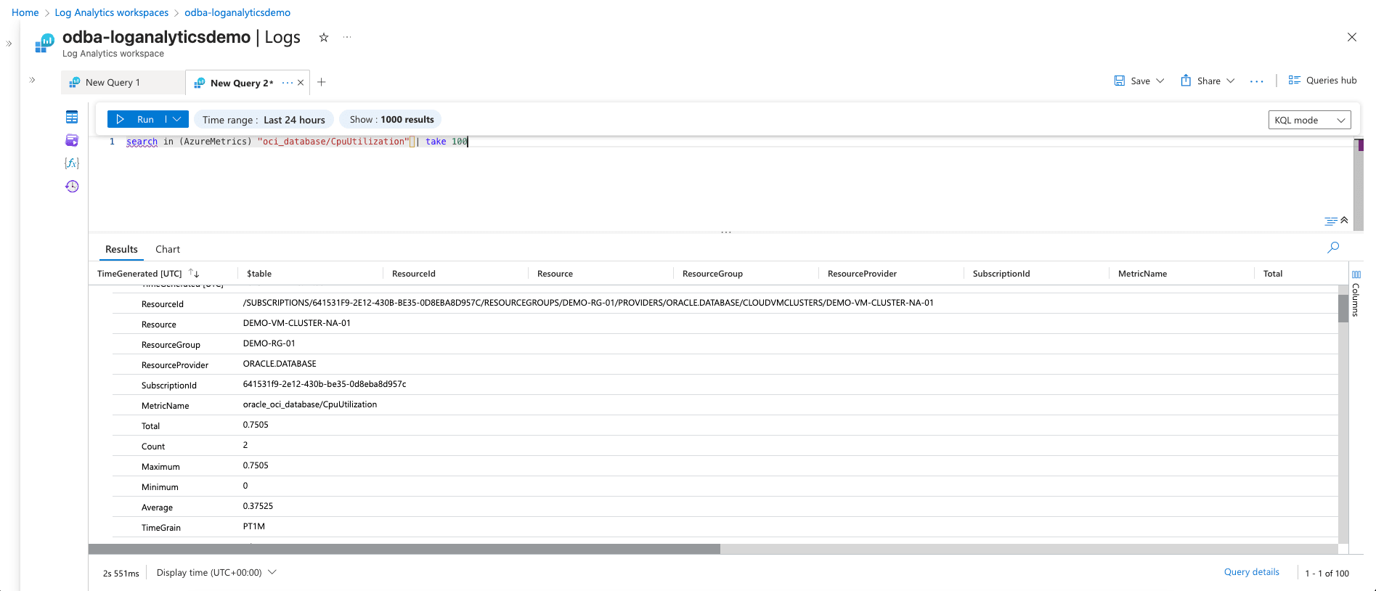
Task: Open the Query history clock icon
Action: (72, 187)
